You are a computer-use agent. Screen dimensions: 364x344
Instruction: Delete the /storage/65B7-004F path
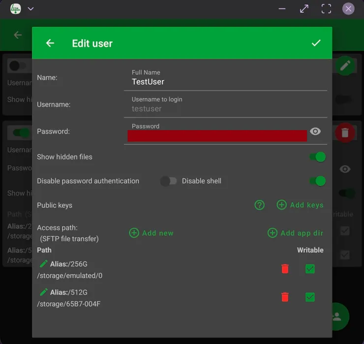[285, 297]
